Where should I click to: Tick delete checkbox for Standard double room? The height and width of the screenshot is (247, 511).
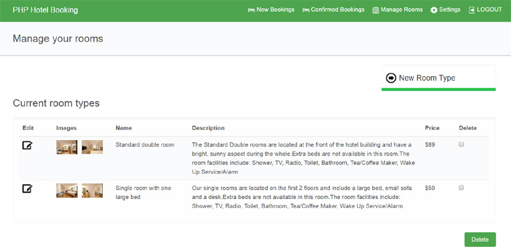click(x=461, y=144)
